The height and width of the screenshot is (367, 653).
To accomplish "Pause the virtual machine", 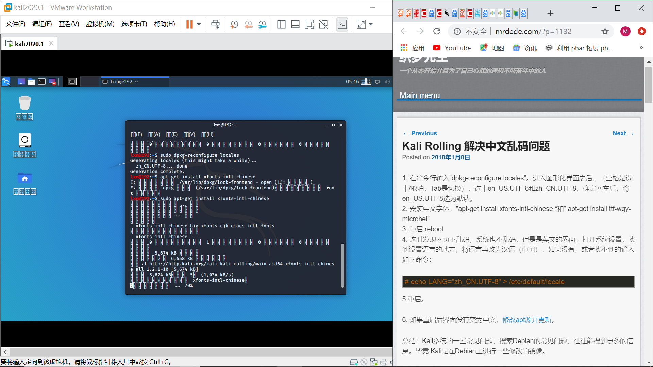I will coord(189,24).
